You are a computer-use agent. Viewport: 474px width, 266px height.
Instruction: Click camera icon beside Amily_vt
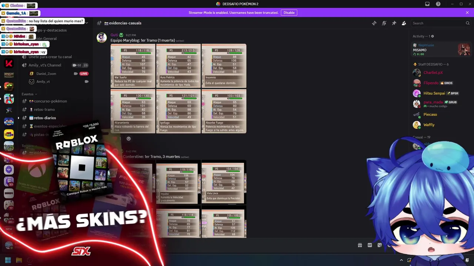pos(86,82)
